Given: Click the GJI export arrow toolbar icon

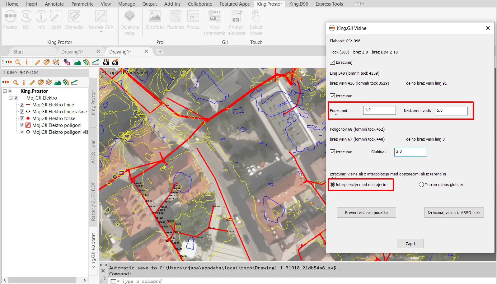Looking at the screenshot, I should [x=115, y=62].
